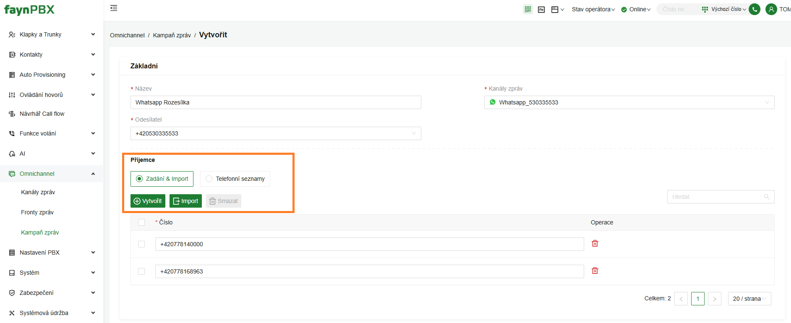Open the 20 / strana page size dropdown
Screen dimensions: 791x323
749,299
